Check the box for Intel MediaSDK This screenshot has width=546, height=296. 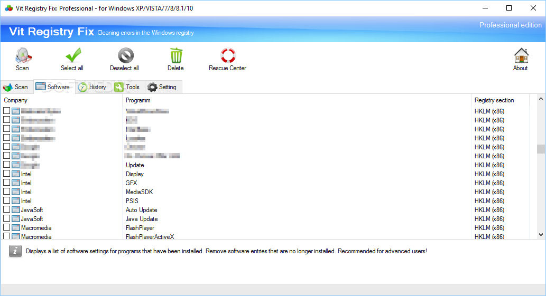[x=7, y=192]
